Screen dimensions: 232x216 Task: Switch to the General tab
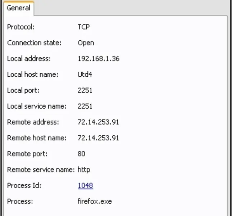pyautogui.click(x=18, y=8)
